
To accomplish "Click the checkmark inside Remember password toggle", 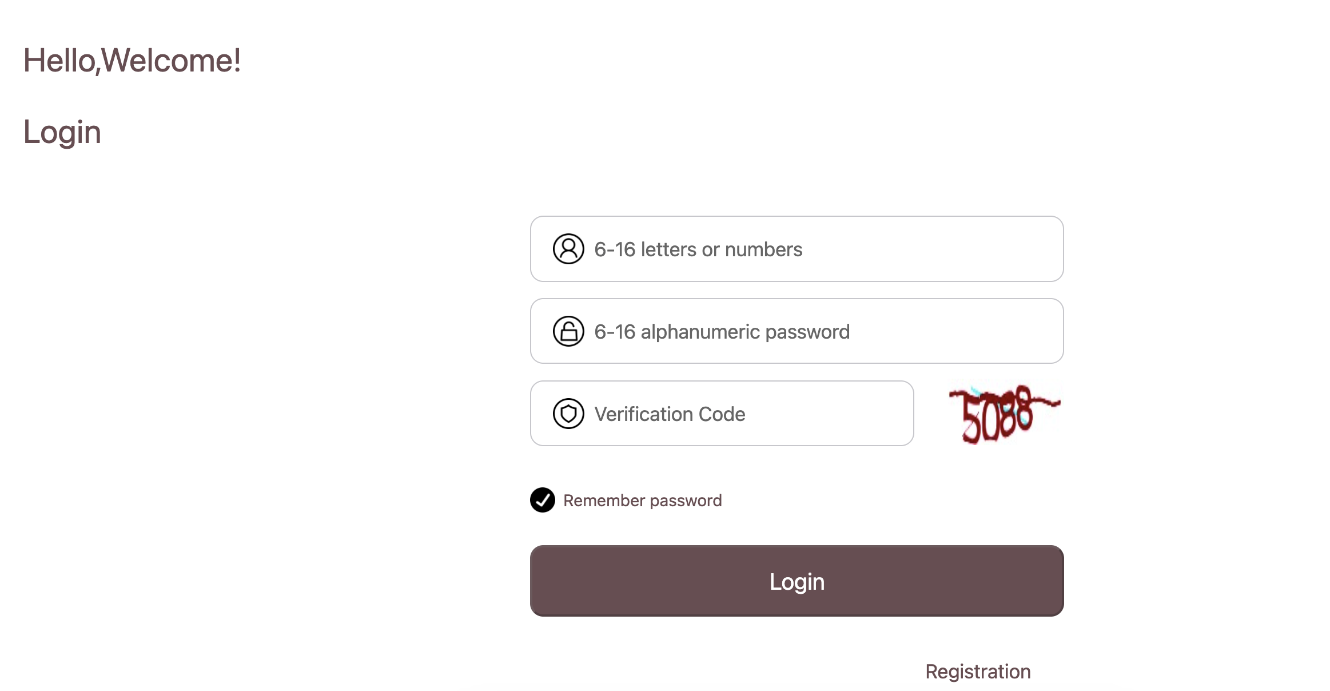I will click(x=542, y=500).
